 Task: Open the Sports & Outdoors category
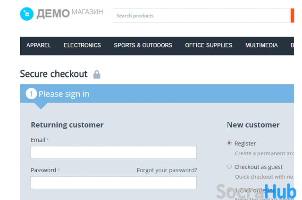pyautogui.click(x=143, y=45)
